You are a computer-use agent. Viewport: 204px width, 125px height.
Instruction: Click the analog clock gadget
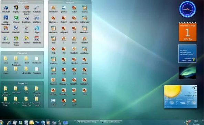coord(187,9)
